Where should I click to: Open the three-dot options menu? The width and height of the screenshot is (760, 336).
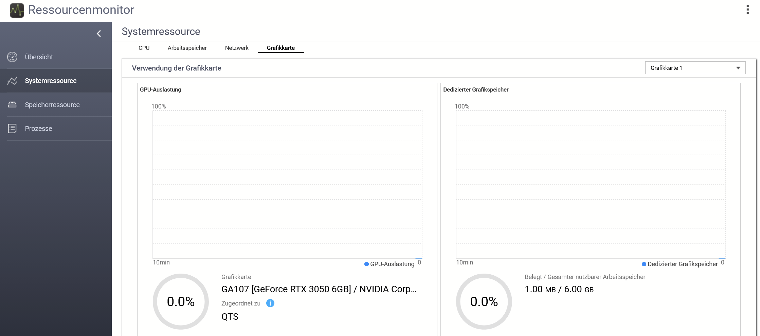[x=747, y=9]
